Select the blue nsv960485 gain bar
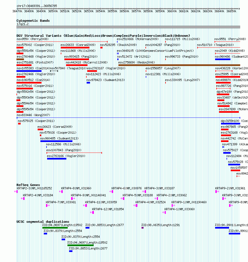The height and width of the screenshot is (262, 248). 56,141
